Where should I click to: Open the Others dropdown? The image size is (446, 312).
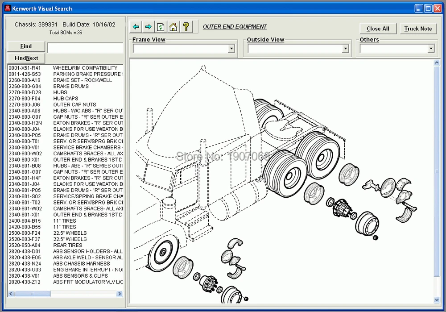pyautogui.click(x=431, y=49)
